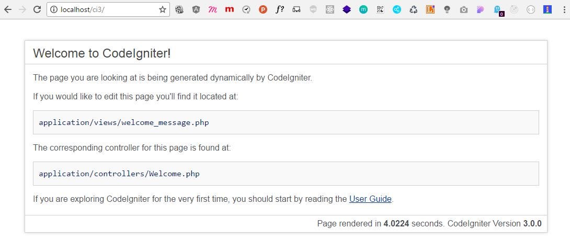Focus the address bar showing localhost/ci3/

coord(108,10)
